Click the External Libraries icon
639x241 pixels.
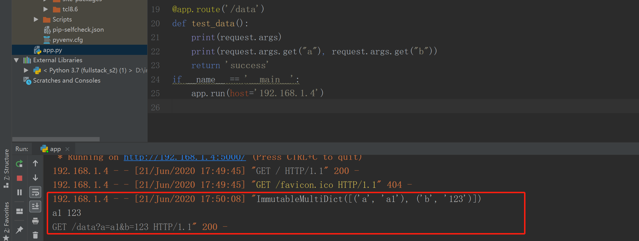click(27, 60)
